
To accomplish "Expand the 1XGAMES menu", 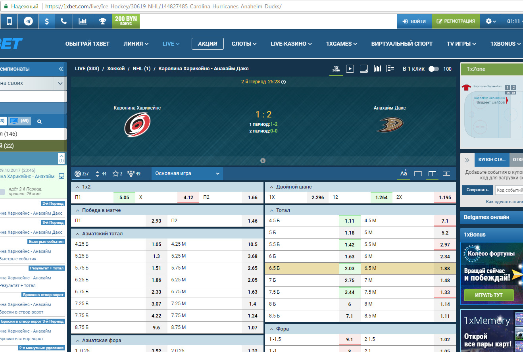I will click(x=342, y=44).
